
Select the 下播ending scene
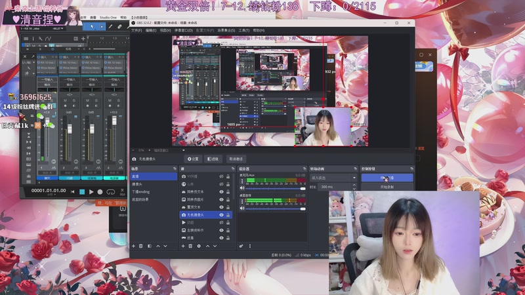(x=154, y=191)
